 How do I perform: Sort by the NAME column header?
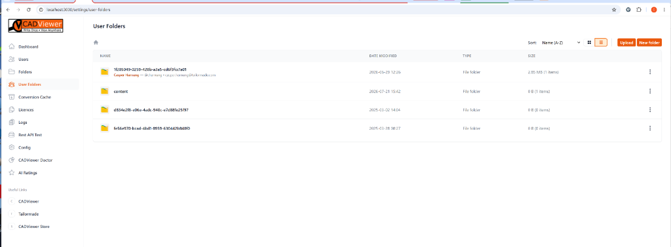pyautogui.click(x=105, y=56)
